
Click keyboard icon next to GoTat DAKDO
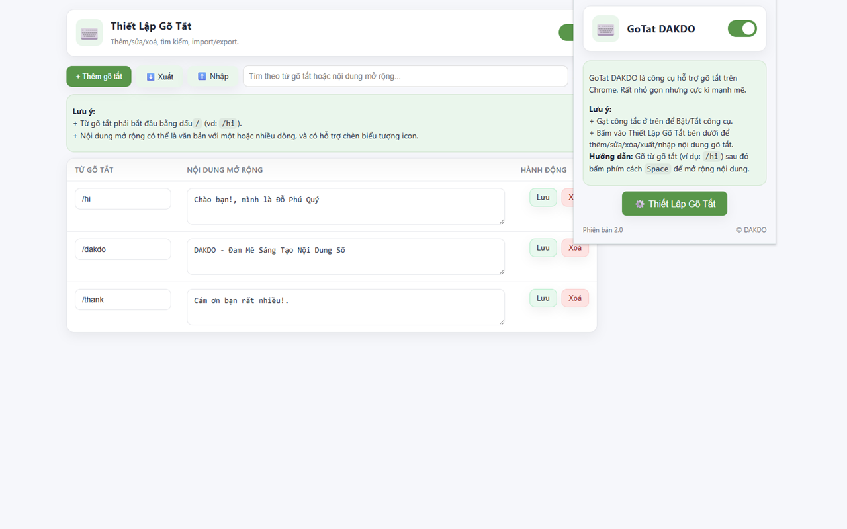click(605, 28)
